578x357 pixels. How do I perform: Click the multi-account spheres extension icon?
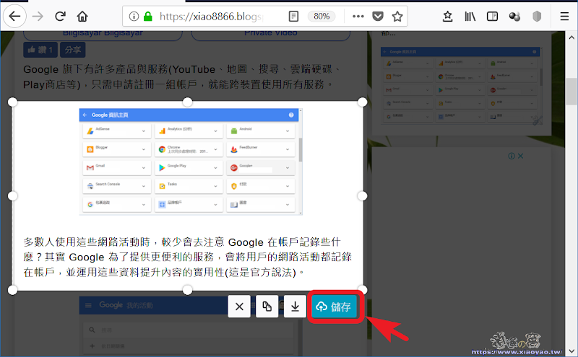[x=514, y=16]
